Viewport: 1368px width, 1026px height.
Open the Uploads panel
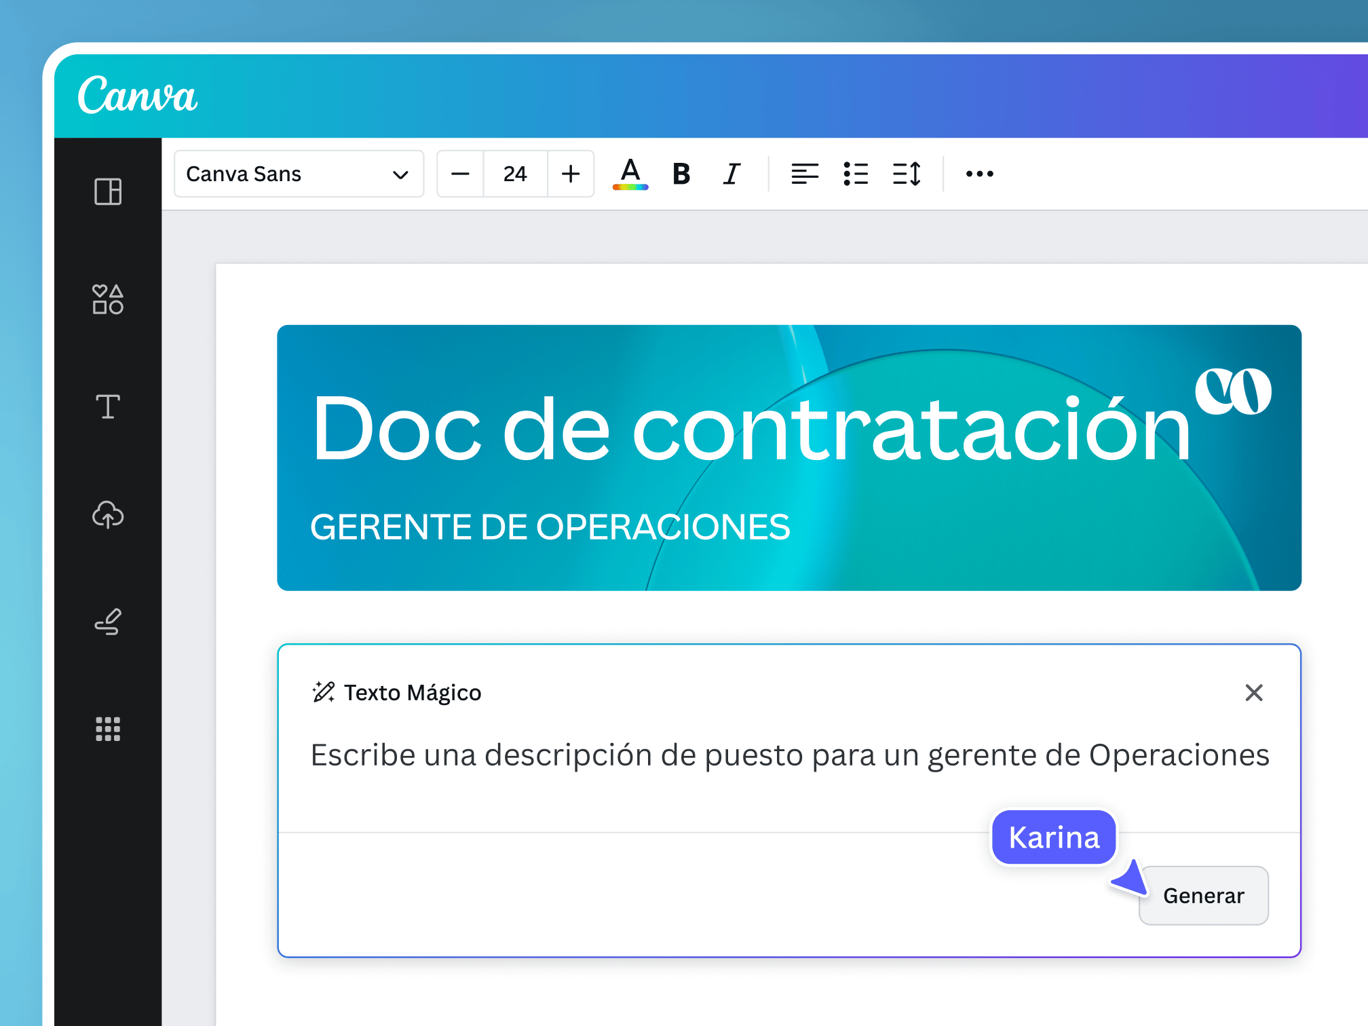pyautogui.click(x=107, y=516)
